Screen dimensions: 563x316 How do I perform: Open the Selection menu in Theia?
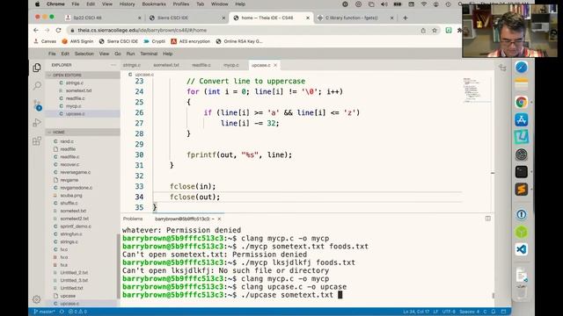84,54
